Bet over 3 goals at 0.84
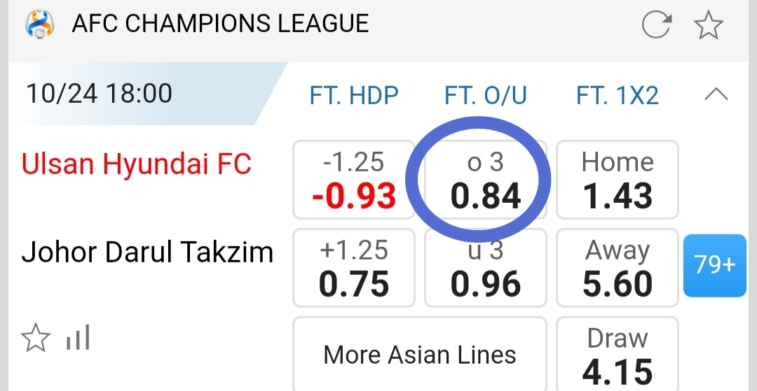 [486, 180]
